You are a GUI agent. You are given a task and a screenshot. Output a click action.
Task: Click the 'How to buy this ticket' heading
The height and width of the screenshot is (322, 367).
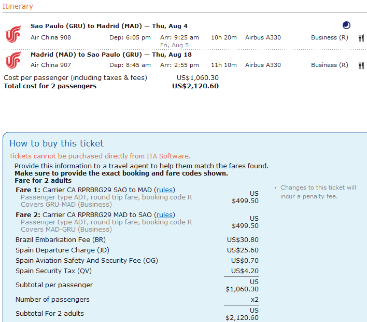point(57,143)
